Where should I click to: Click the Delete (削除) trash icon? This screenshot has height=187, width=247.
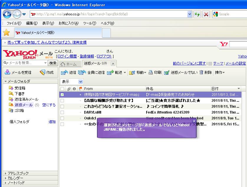201,72
